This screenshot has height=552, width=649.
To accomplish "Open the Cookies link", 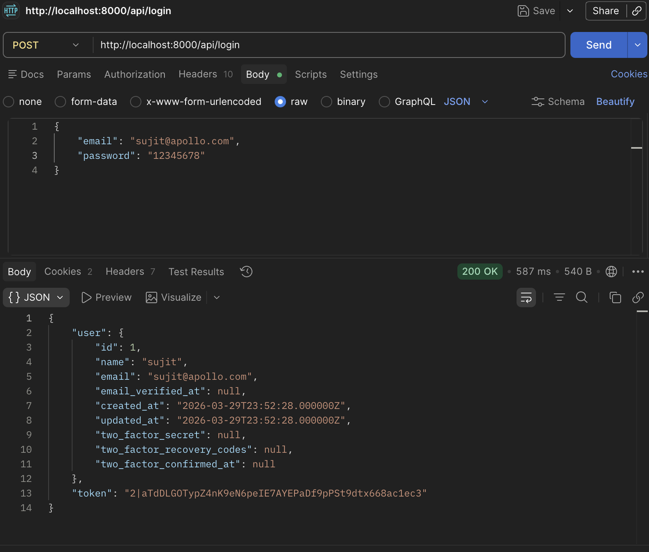I will click(629, 74).
